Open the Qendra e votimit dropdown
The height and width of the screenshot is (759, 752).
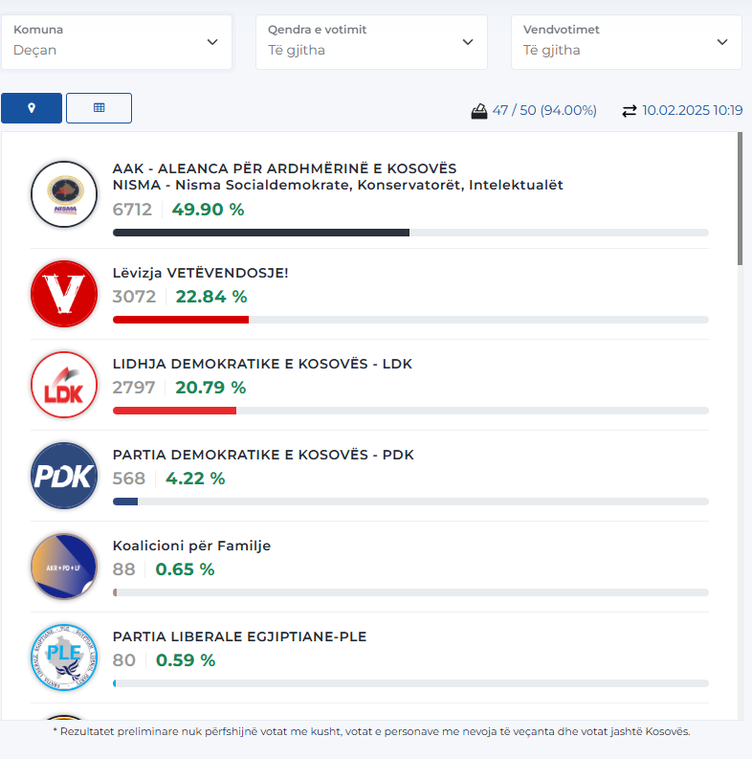[371, 42]
